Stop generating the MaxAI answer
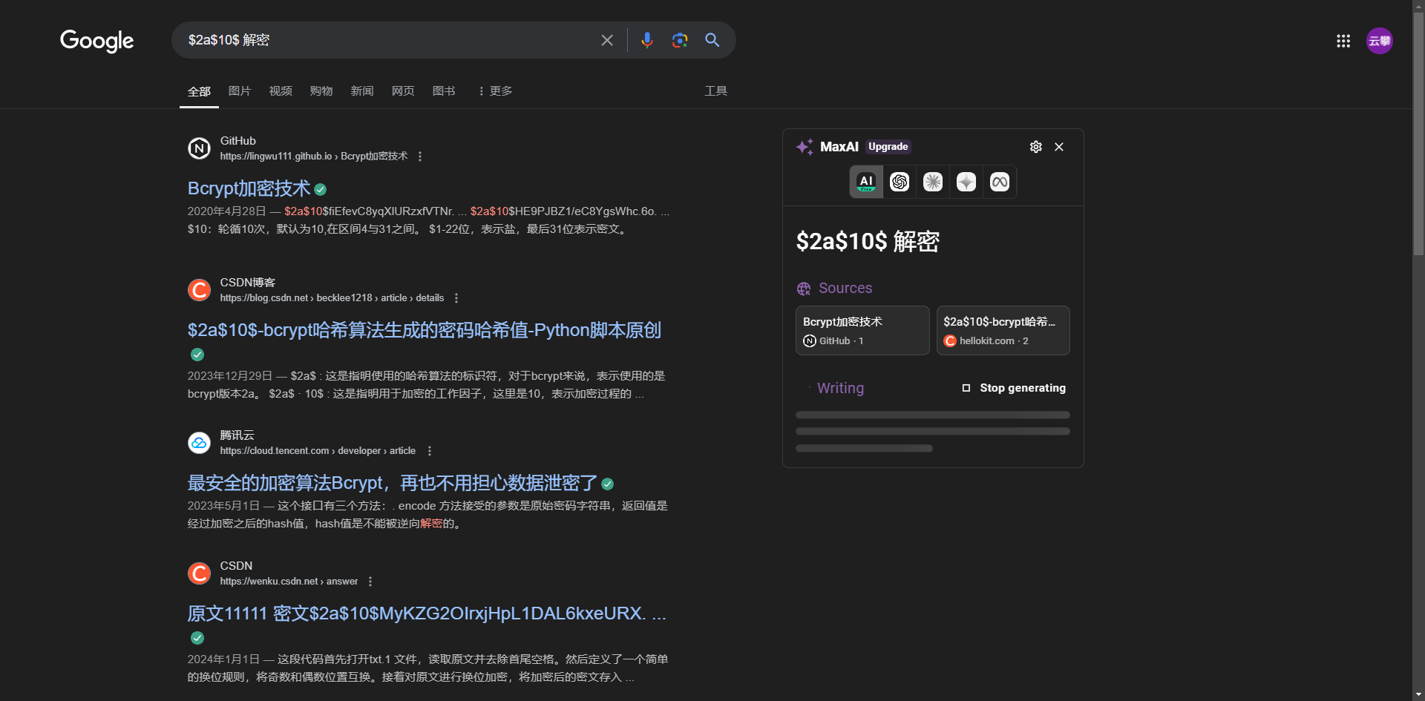 [1014, 388]
